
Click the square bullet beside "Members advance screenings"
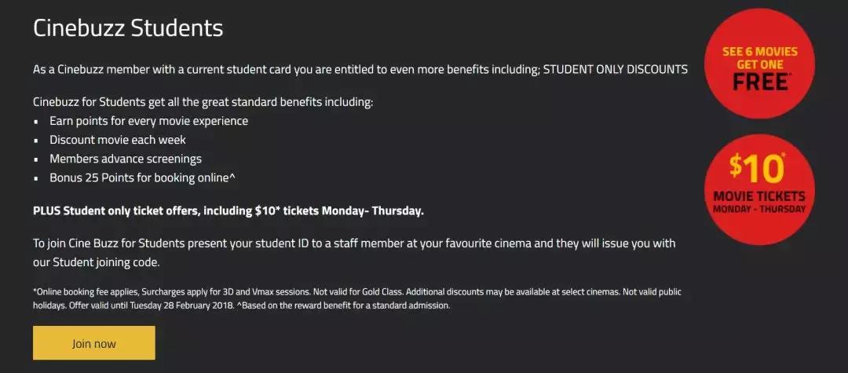click(37, 159)
